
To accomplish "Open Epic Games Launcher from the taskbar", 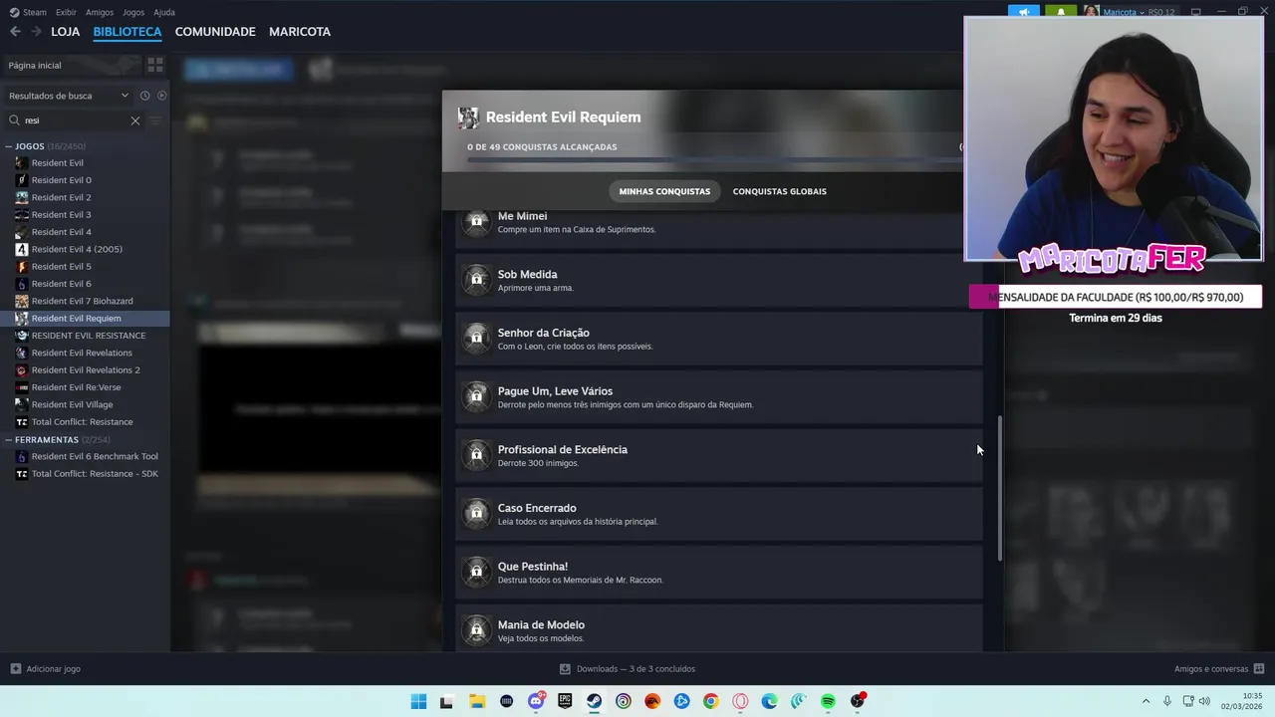I will [565, 701].
